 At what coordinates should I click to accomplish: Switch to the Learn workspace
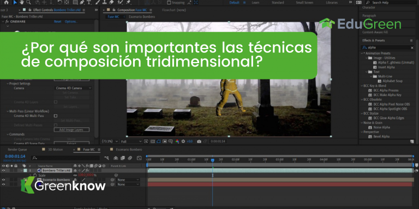255,3
